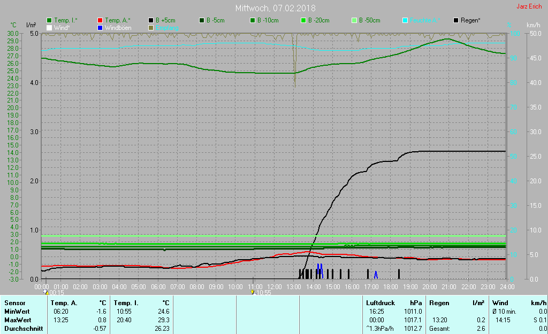548x334 pixels.
Task: Click the 12:00 label on time axis
Action: coord(274,286)
